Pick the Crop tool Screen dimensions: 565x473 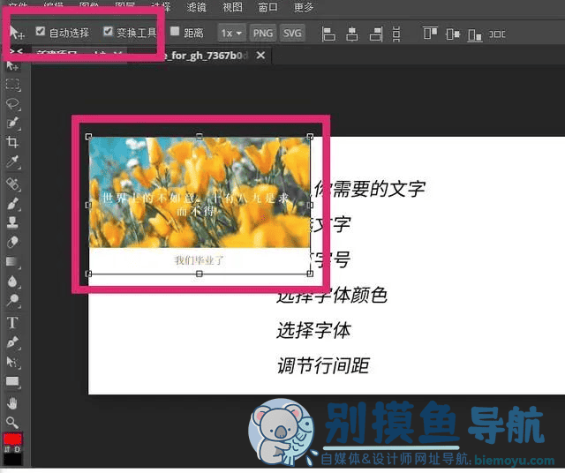[13, 143]
